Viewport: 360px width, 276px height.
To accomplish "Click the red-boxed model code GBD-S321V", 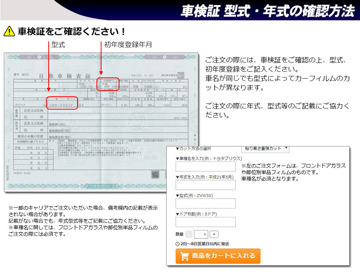I will (x=62, y=104).
